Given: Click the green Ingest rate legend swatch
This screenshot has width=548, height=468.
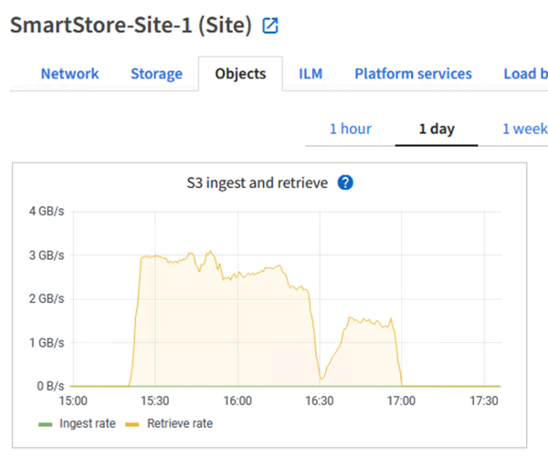Looking at the screenshot, I should 45,423.
